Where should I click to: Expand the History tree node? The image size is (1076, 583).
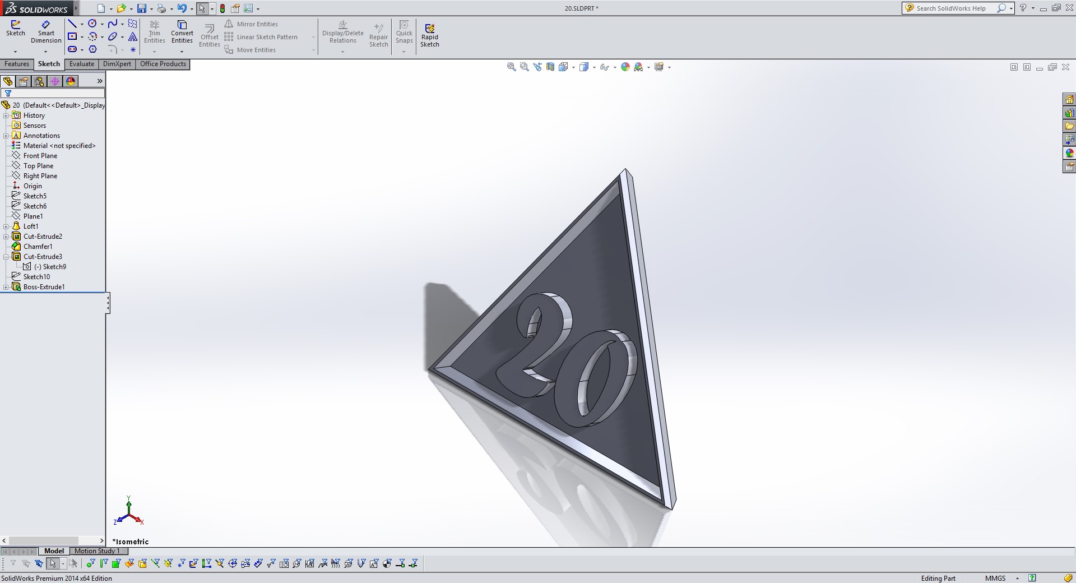6,115
